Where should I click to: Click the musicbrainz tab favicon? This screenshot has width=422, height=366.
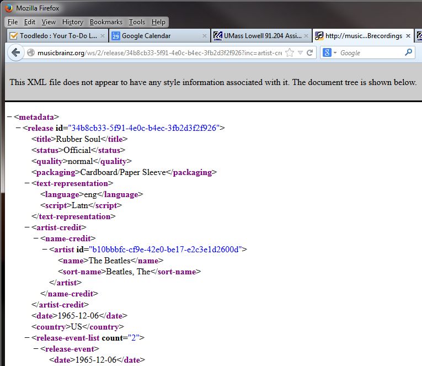tap(319, 36)
